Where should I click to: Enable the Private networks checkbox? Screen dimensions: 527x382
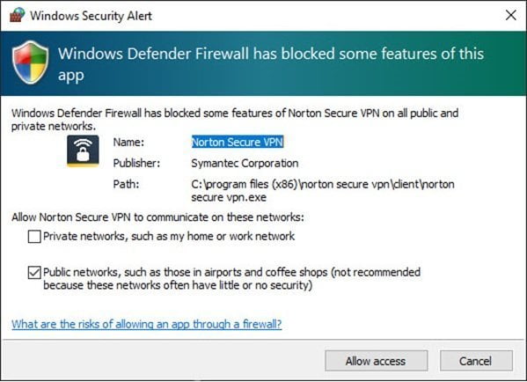(x=34, y=237)
